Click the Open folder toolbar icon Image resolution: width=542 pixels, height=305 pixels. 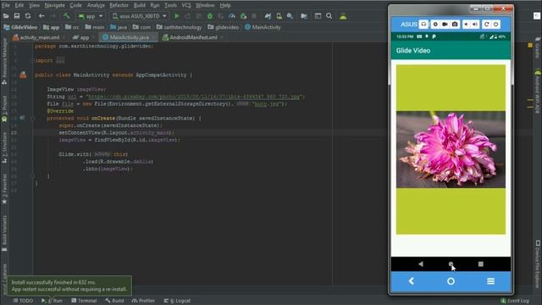pyautogui.click(x=6, y=16)
